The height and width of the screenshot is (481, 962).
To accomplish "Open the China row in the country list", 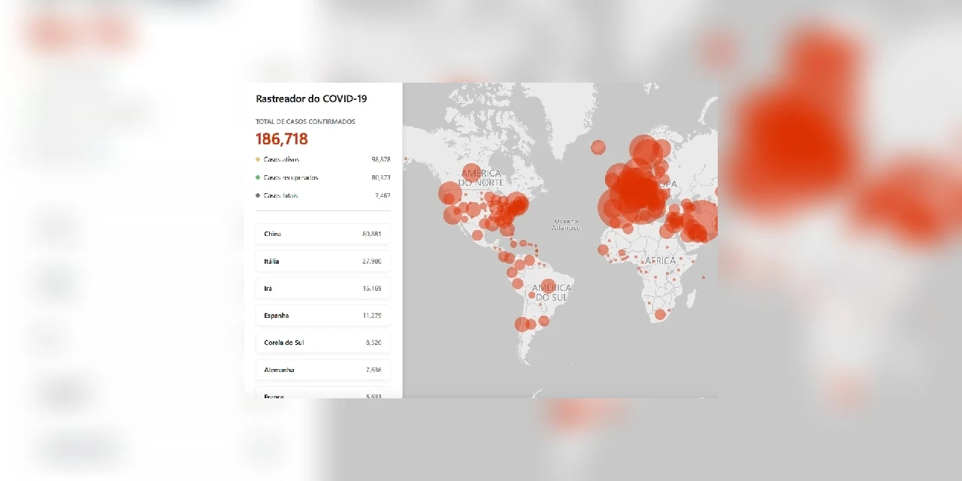I will pos(322,234).
